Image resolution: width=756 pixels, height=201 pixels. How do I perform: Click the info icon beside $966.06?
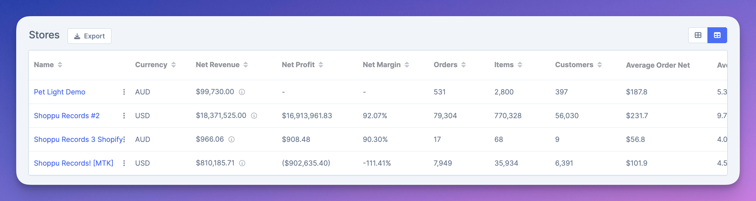[232, 139]
